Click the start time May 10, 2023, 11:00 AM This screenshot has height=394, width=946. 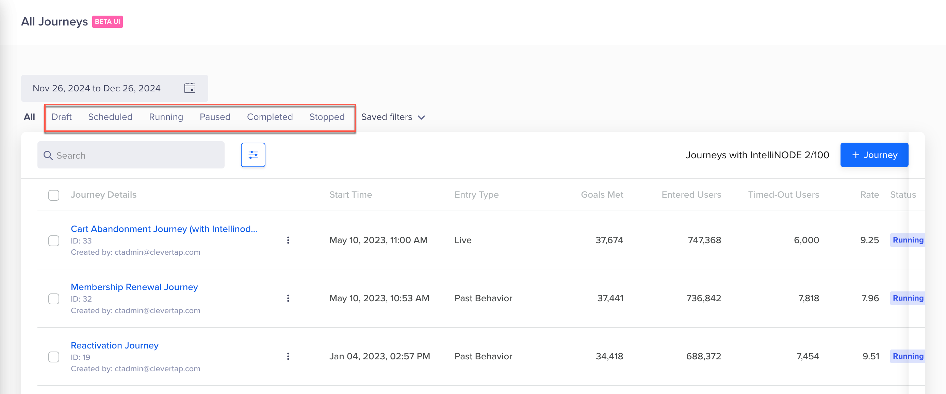click(x=378, y=240)
